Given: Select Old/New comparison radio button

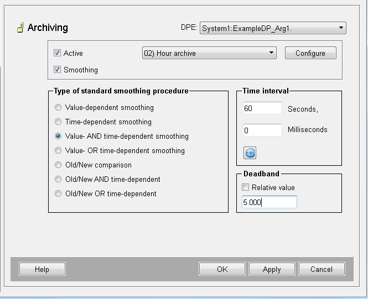Looking at the screenshot, I should [x=58, y=165].
